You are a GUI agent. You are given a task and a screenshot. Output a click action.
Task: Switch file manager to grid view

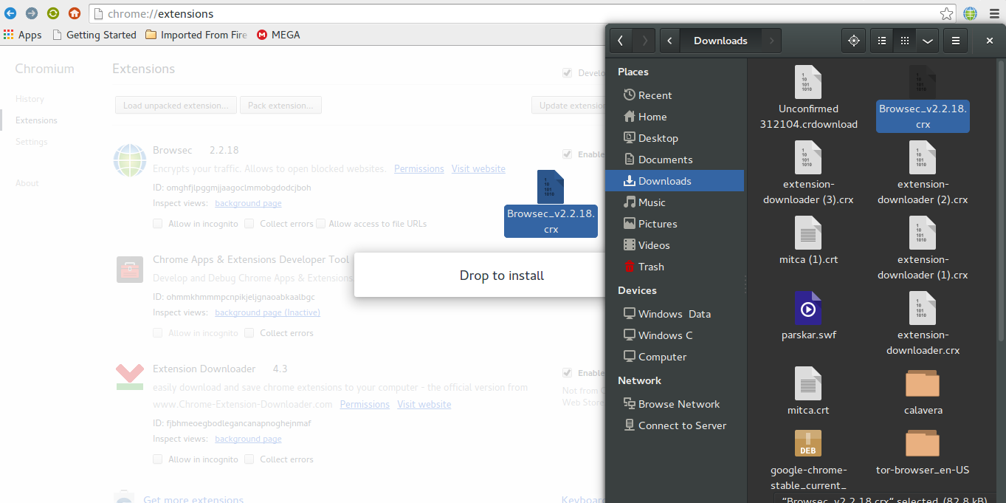(x=905, y=41)
